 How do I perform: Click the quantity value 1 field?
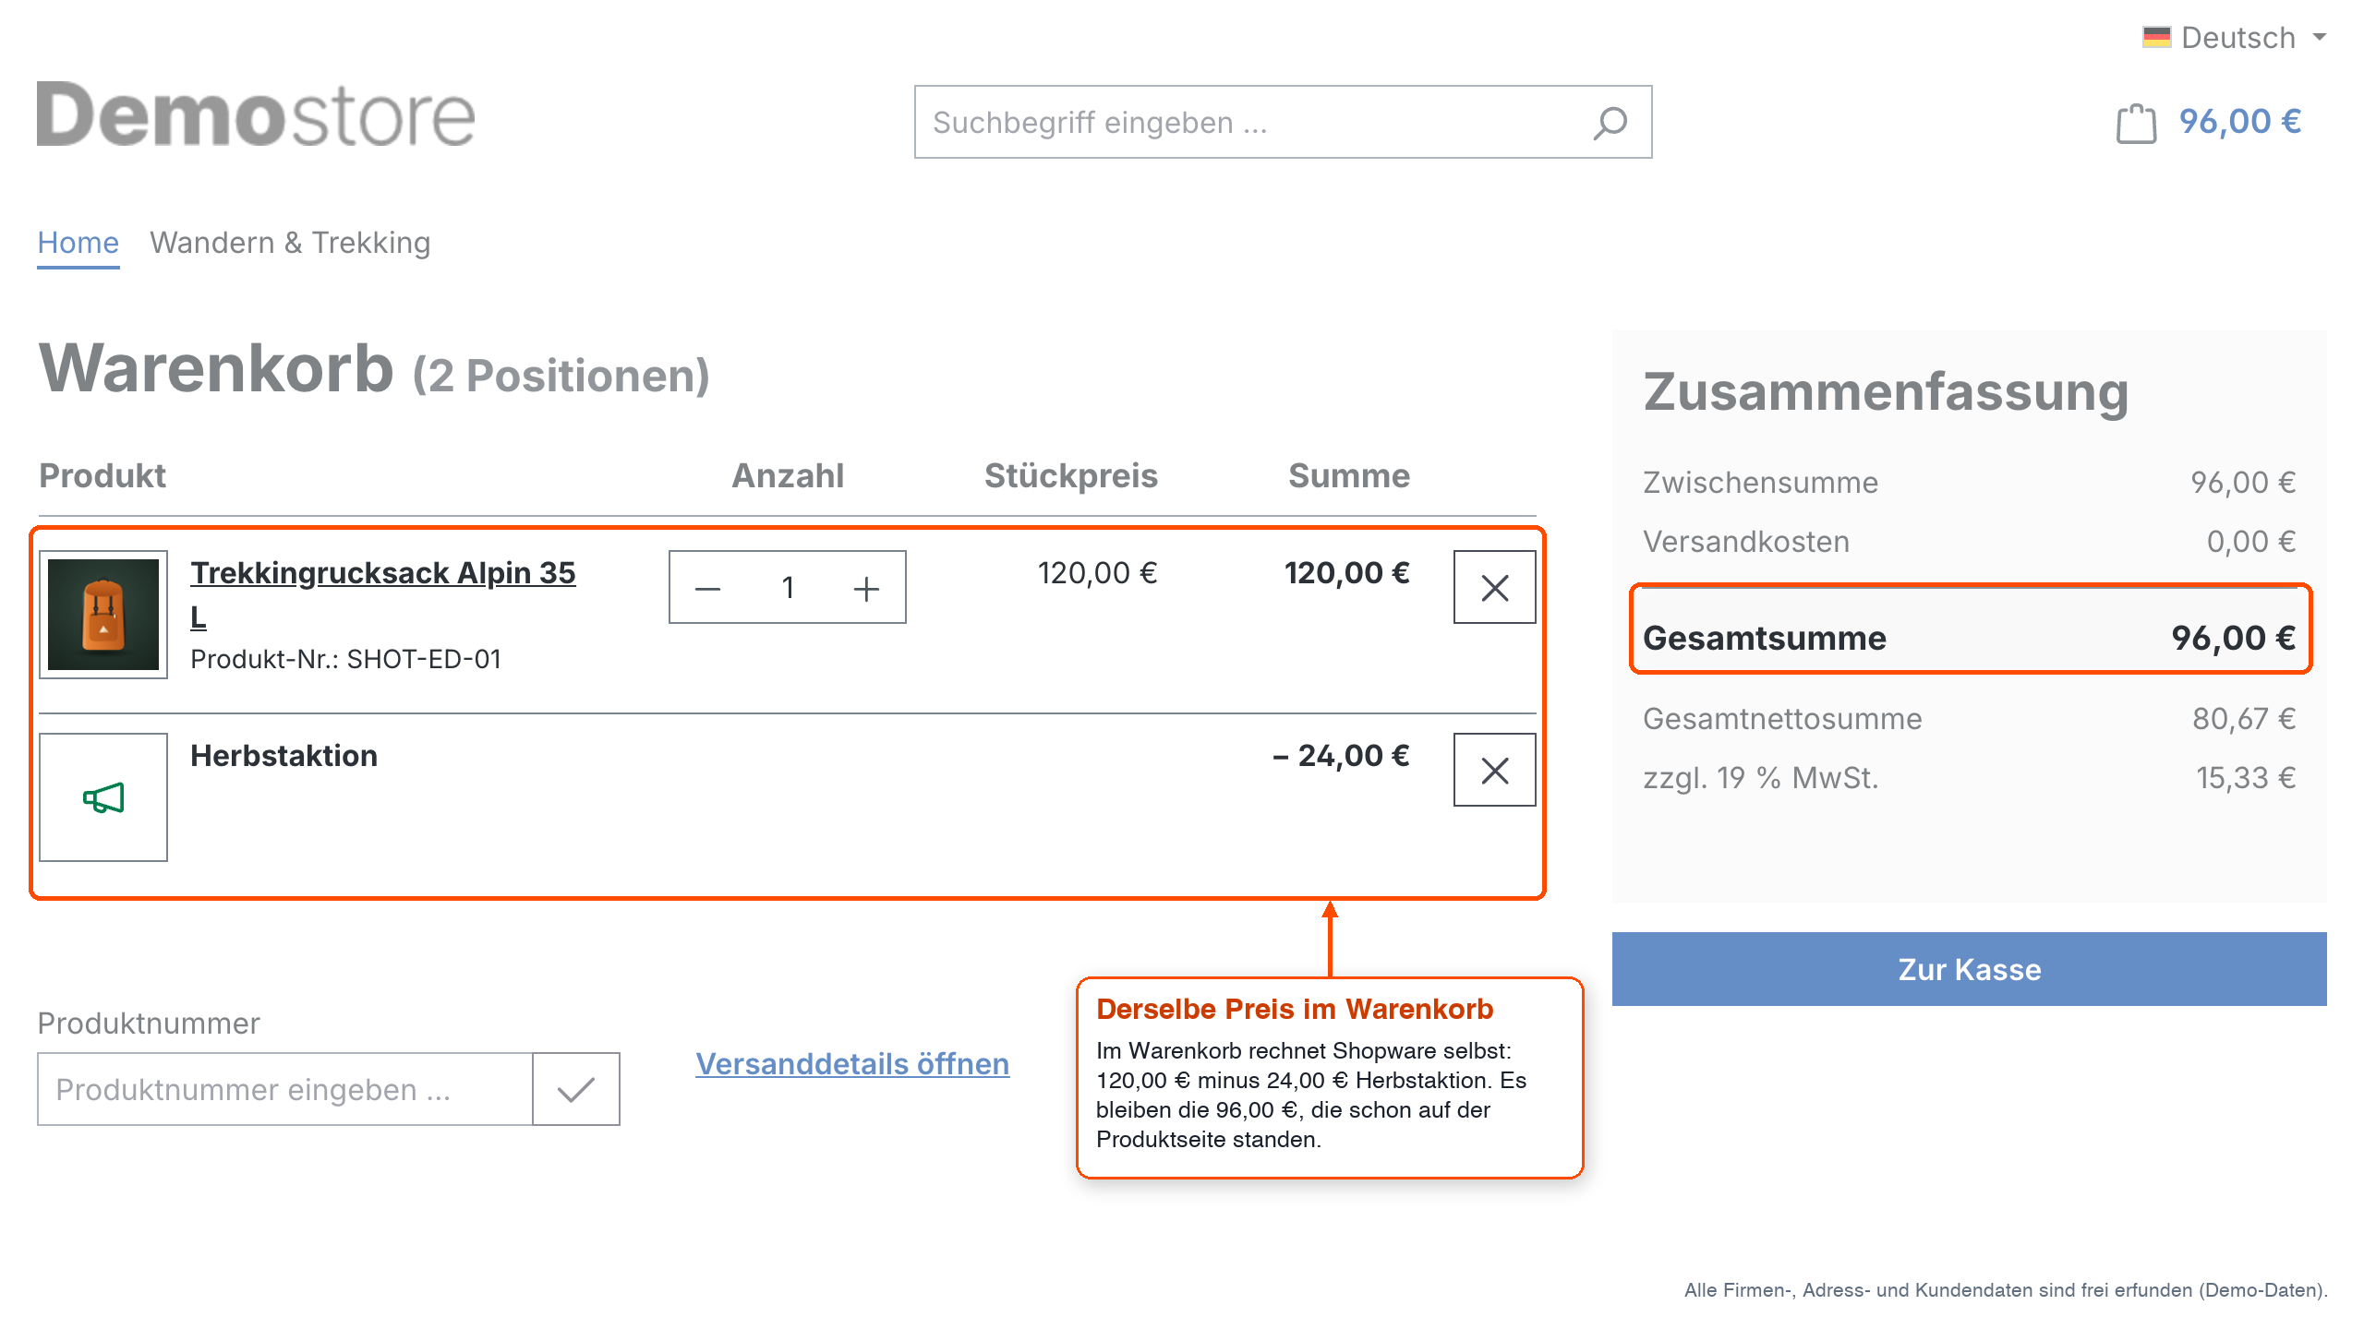pyautogui.click(x=788, y=588)
